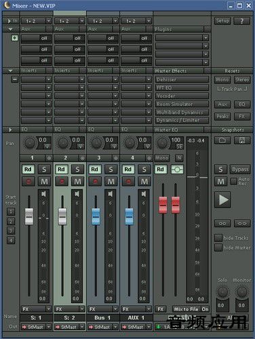Arm record button on channel 2
This screenshot has height=339, width=255.
62,181
